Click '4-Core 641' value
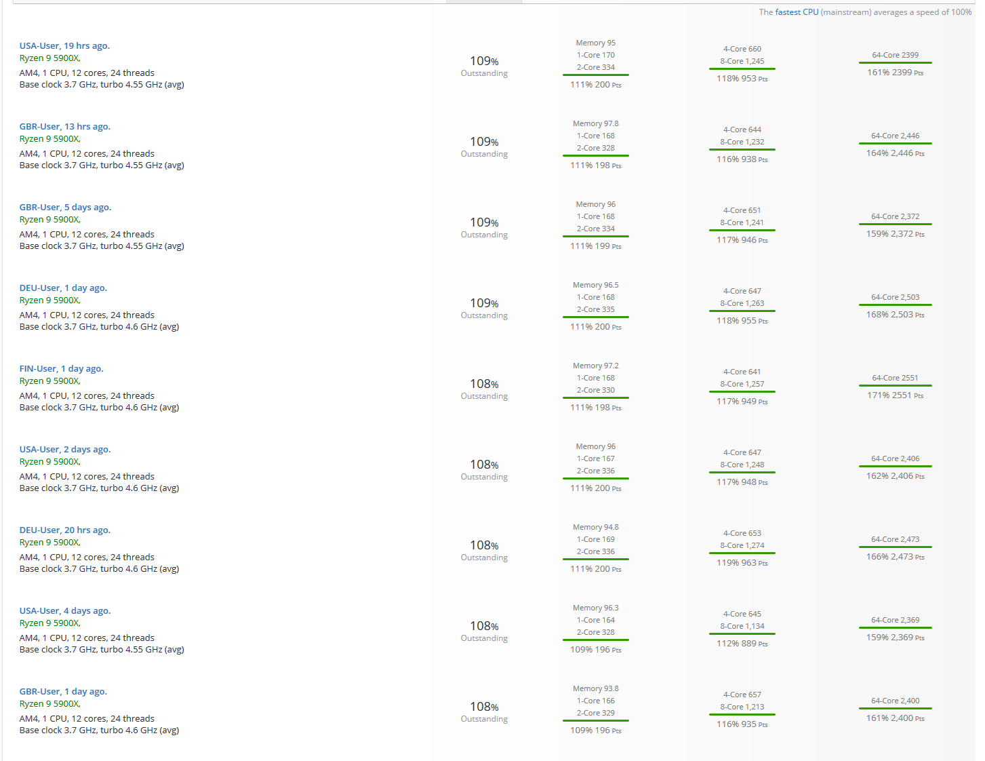The width and height of the screenshot is (985, 761). tap(742, 372)
